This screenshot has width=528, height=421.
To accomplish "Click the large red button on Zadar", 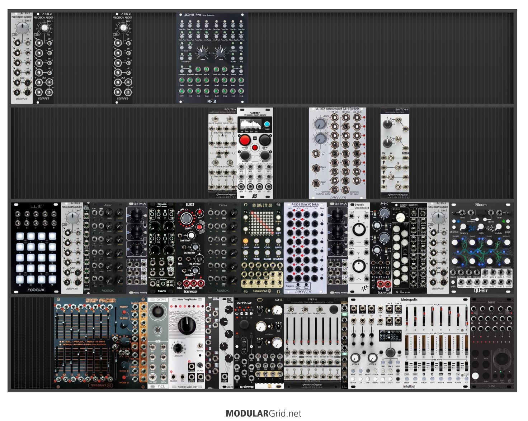I will click(x=245, y=139).
